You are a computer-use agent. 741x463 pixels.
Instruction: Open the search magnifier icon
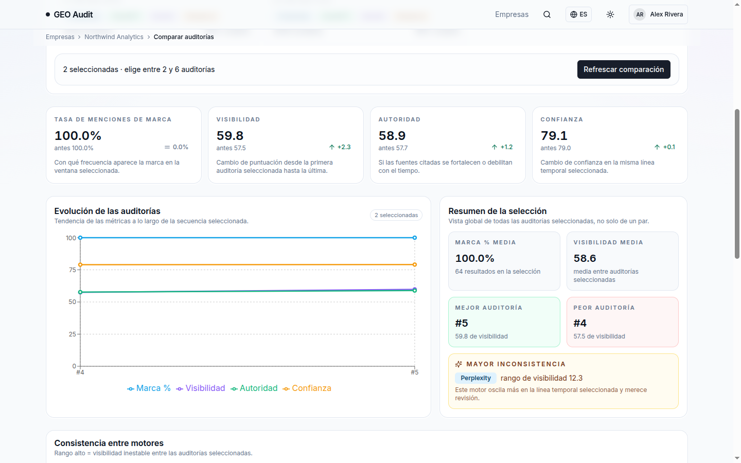point(547,14)
